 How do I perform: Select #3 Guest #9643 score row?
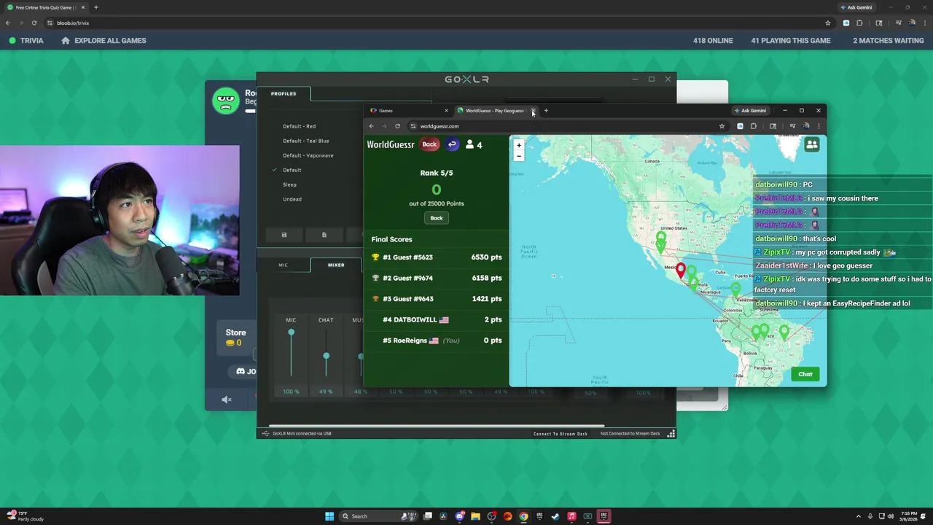click(x=436, y=299)
